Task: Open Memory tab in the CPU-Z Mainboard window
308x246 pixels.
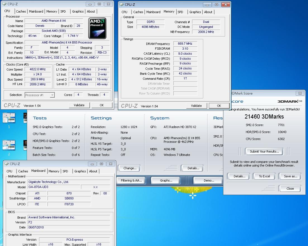Action: [54, 171]
